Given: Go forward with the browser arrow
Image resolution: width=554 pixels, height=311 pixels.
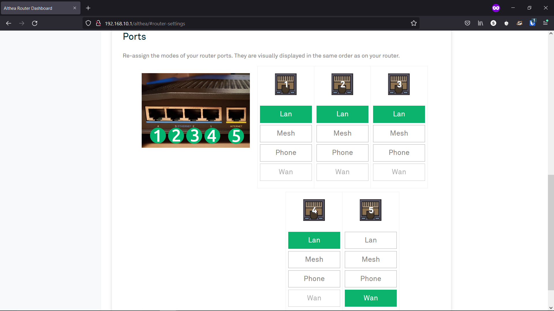Looking at the screenshot, I should 22,23.
